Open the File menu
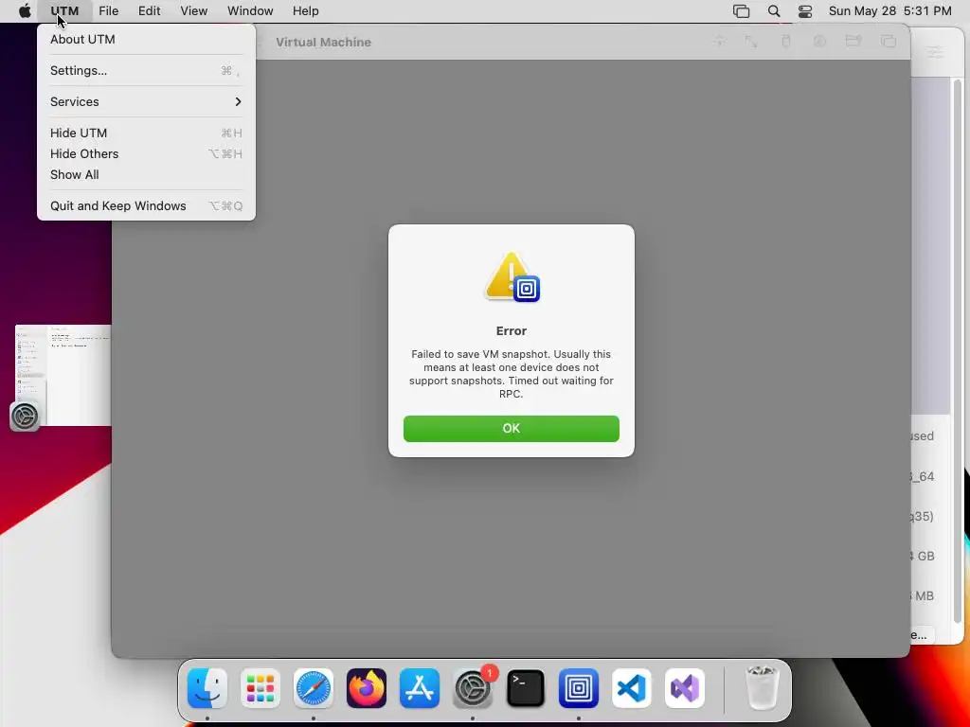This screenshot has width=970, height=727. coord(108,11)
